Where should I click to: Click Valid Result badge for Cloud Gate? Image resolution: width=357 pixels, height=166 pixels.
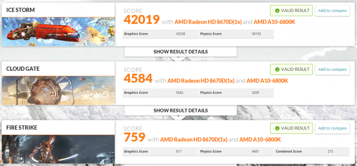[291, 69]
